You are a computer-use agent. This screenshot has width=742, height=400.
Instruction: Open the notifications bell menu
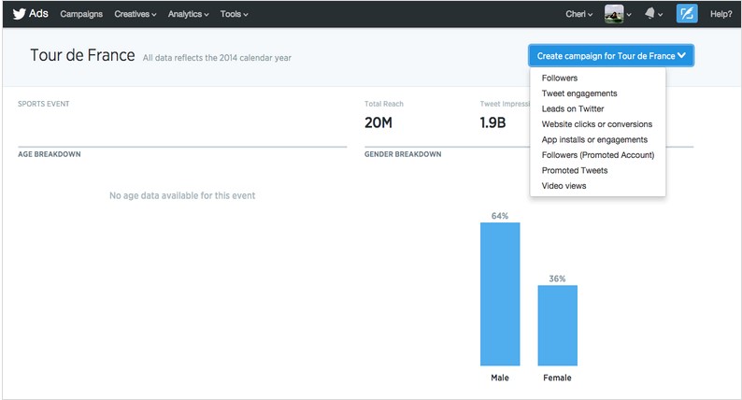pos(653,14)
